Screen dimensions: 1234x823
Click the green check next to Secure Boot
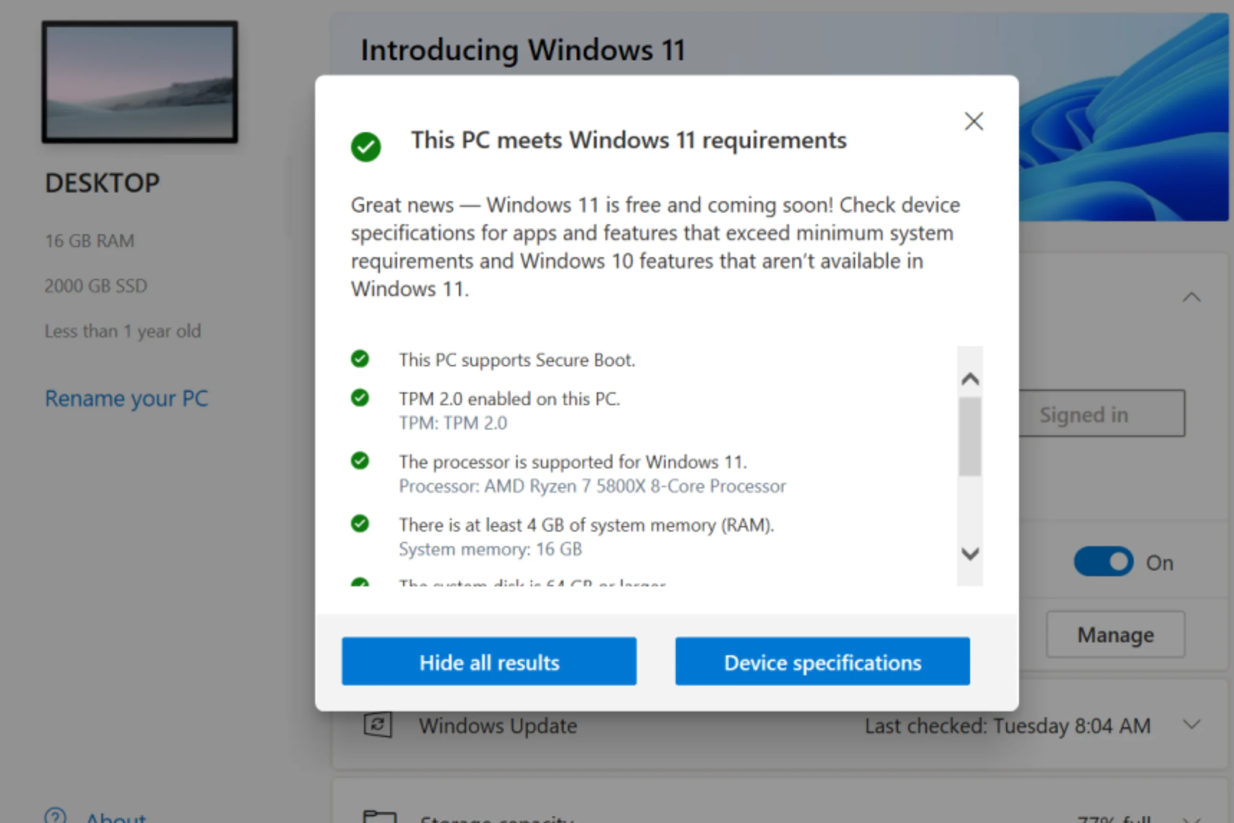click(360, 359)
